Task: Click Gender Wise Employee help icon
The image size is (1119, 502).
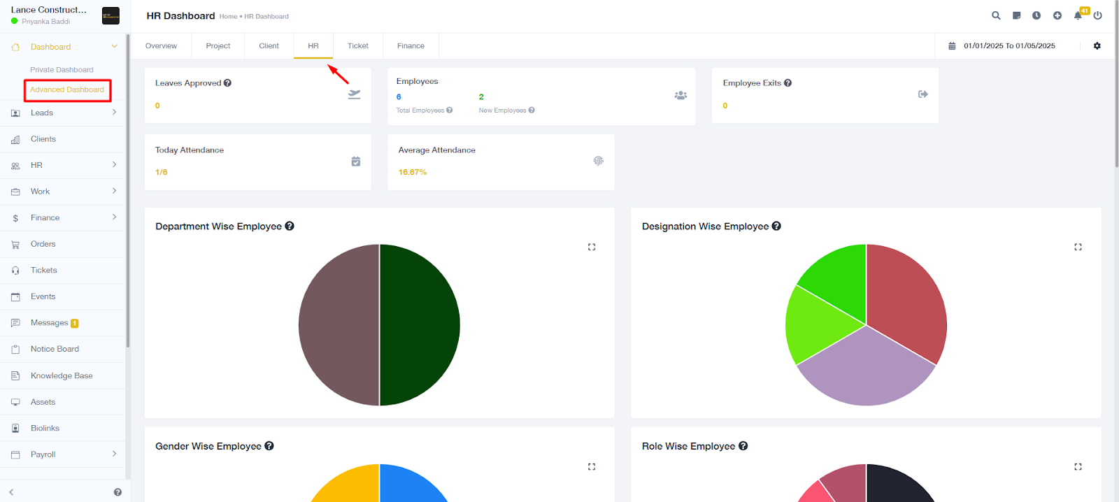Action: [x=269, y=446]
